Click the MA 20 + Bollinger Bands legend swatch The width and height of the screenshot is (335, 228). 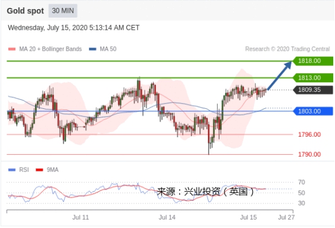(x=11, y=49)
